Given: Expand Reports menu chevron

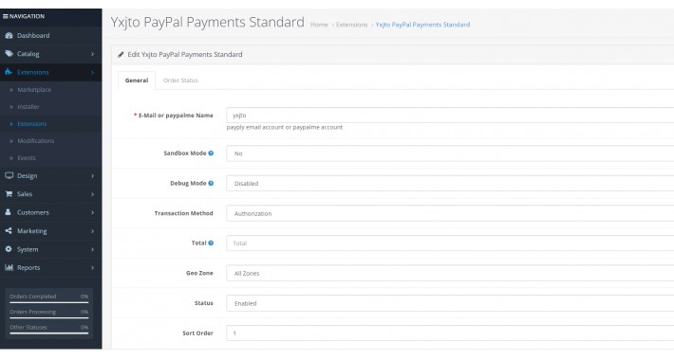Looking at the screenshot, I should point(92,268).
